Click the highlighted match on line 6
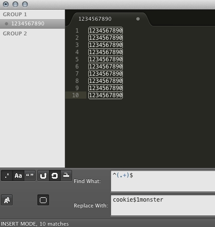Screen dimensions: 215x227 point(106,67)
